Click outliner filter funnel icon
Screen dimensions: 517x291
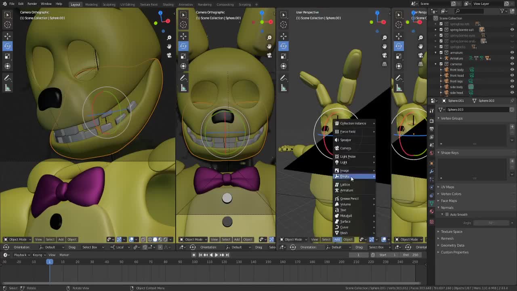pyautogui.click(x=503, y=11)
